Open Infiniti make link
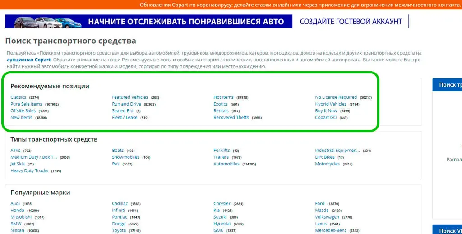 point(119,211)
